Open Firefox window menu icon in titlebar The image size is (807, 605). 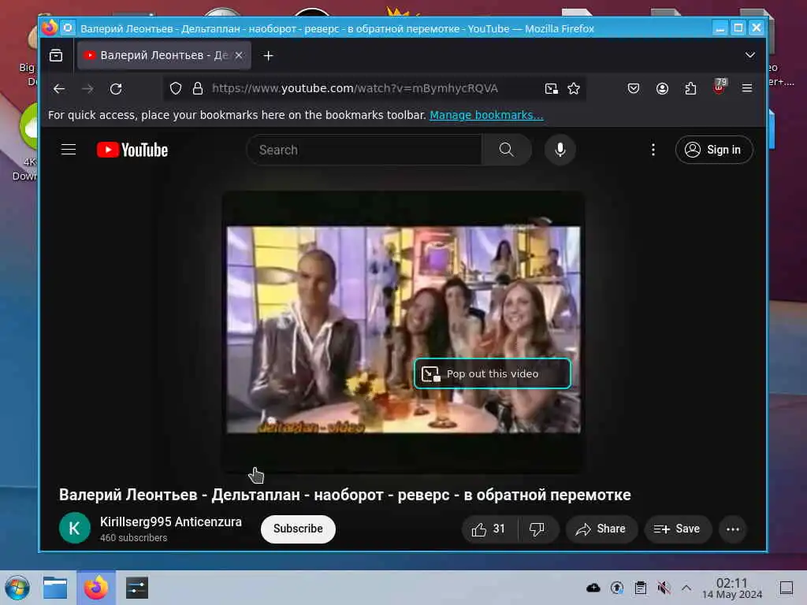(50, 28)
